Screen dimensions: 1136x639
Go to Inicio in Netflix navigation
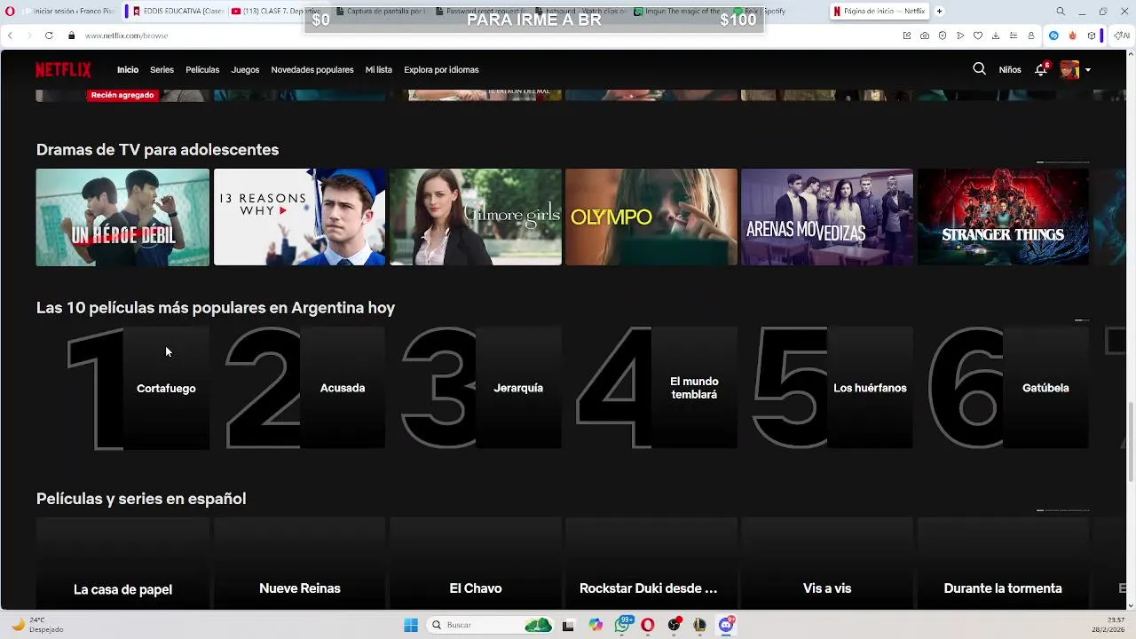click(x=128, y=69)
